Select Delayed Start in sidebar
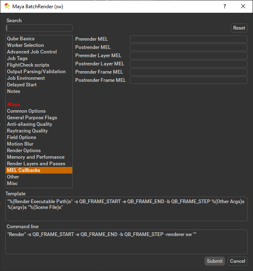The height and width of the screenshot is (271, 253). click(x=22, y=85)
